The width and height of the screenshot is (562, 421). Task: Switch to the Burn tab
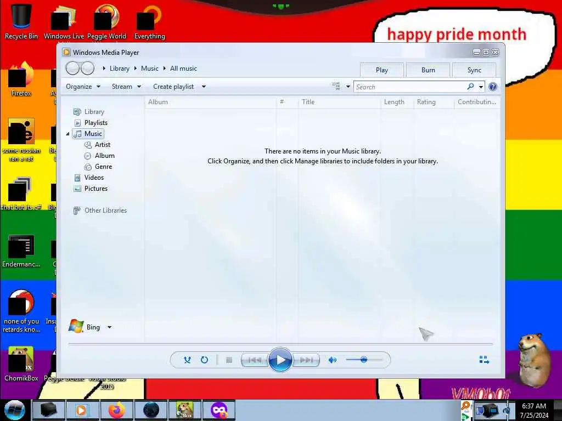pyautogui.click(x=428, y=70)
